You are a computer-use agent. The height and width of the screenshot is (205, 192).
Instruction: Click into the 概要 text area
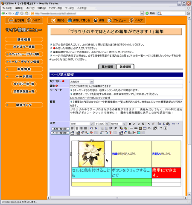point(126,114)
